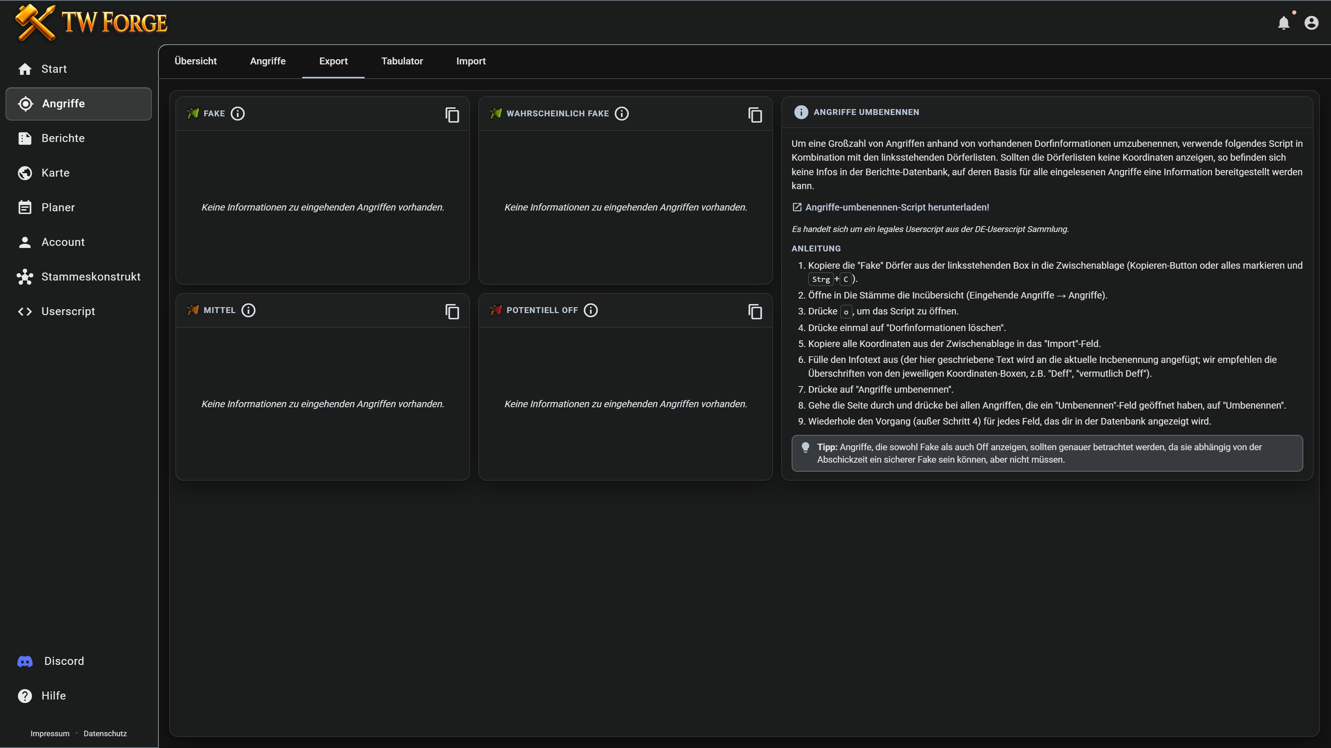Click the TW Forge logo
1331x748 pixels.
coord(91,22)
